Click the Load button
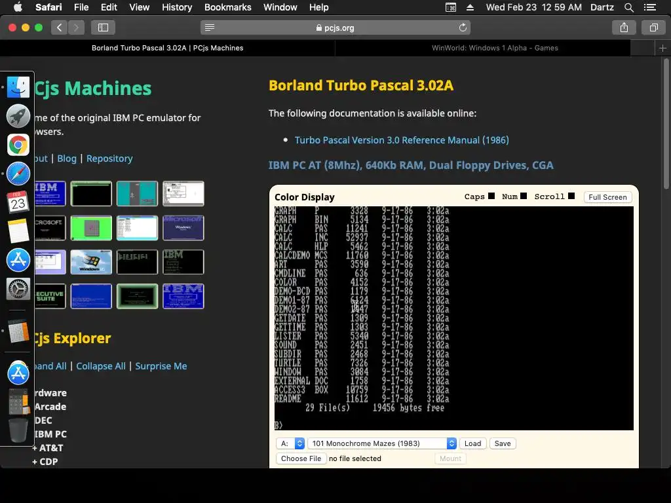 click(473, 443)
